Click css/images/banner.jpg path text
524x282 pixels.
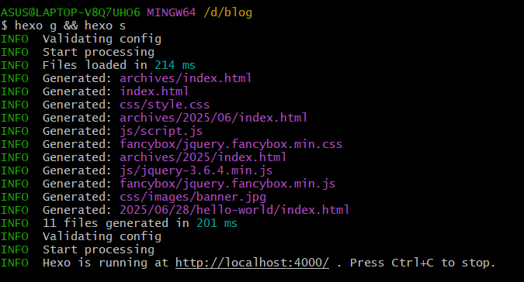[193, 197]
